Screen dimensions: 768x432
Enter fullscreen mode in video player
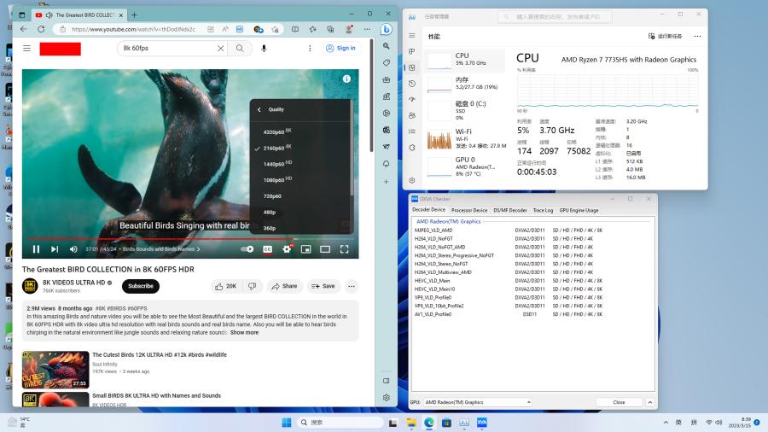tap(345, 249)
